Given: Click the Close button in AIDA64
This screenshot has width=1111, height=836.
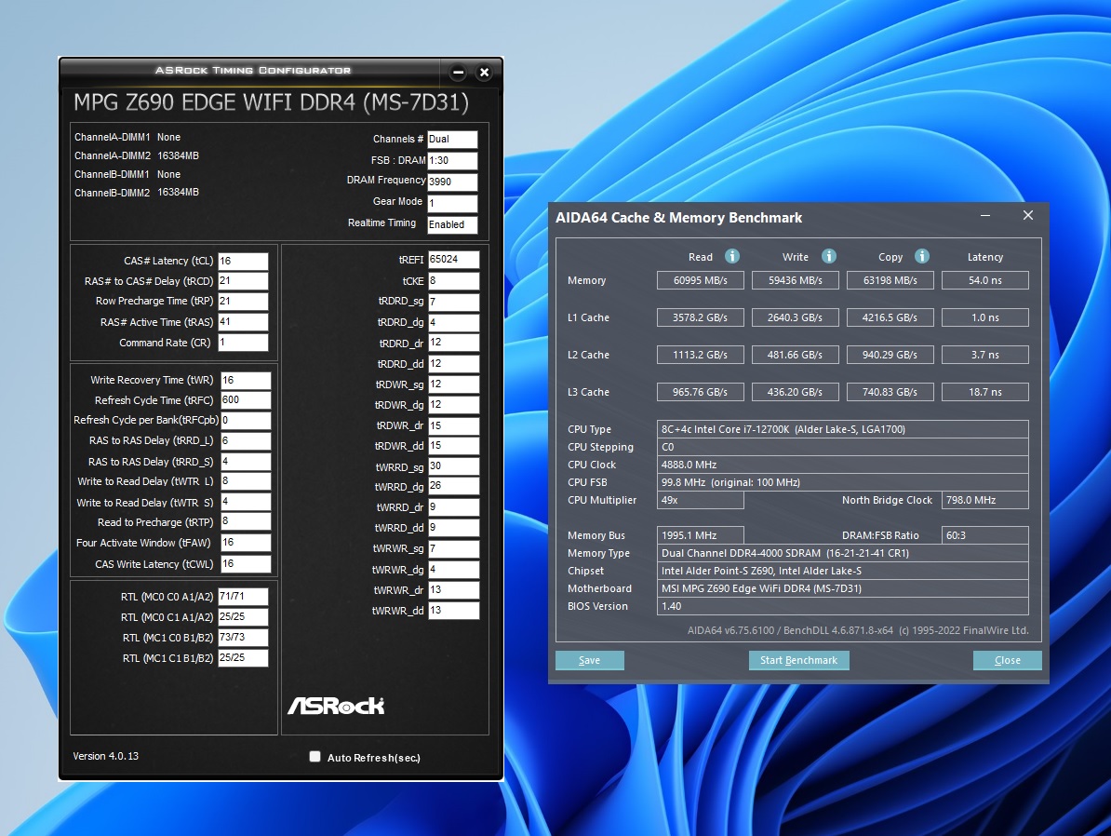Looking at the screenshot, I should 1008,660.
